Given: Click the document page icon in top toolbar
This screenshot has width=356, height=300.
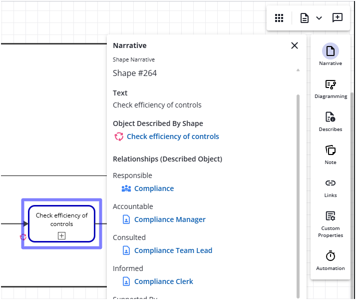Looking at the screenshot, I should 304,18.
